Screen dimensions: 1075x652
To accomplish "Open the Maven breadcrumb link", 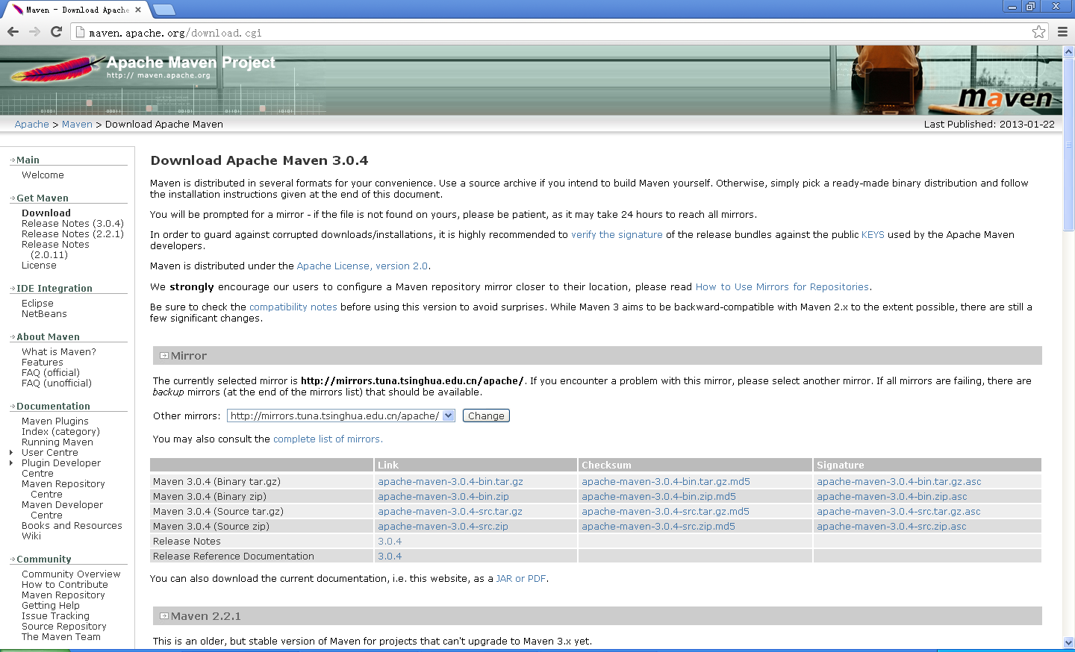I will [x=77, y=125].
